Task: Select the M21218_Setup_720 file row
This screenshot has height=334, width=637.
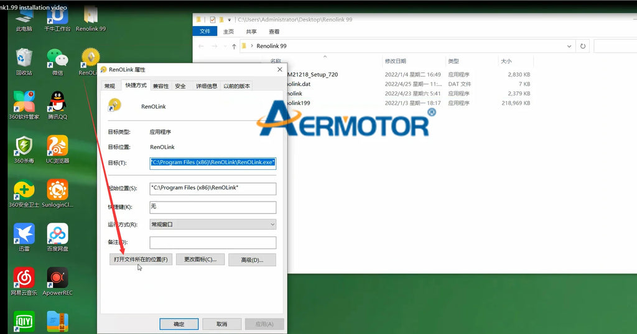Action: tap(409, 75)
